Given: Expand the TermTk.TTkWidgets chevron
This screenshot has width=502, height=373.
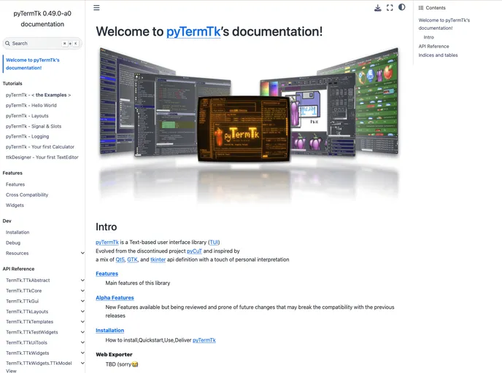Looking at the screenshot, I should pos(82,353).
